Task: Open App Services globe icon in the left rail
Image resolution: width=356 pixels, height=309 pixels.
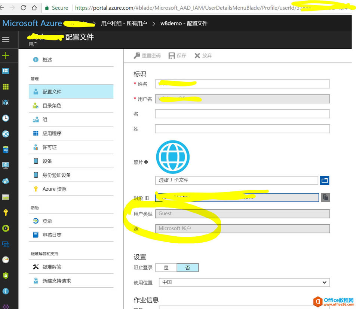Action: (x=6, y=134)
